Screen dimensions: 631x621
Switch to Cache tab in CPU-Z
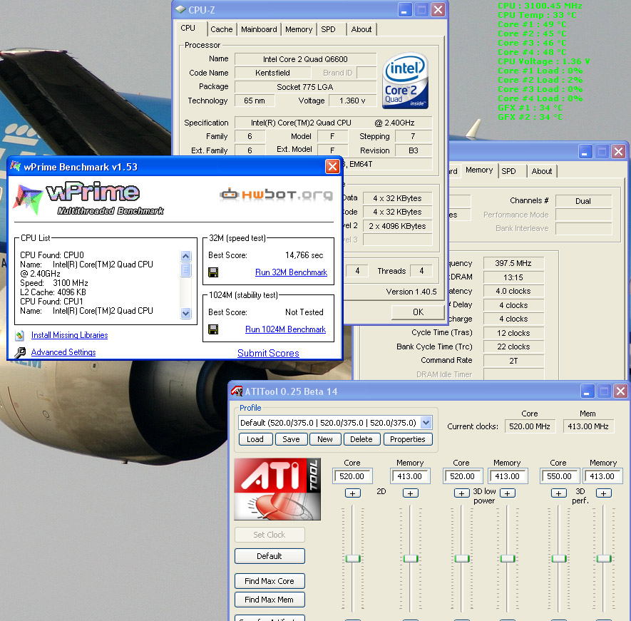221,29
